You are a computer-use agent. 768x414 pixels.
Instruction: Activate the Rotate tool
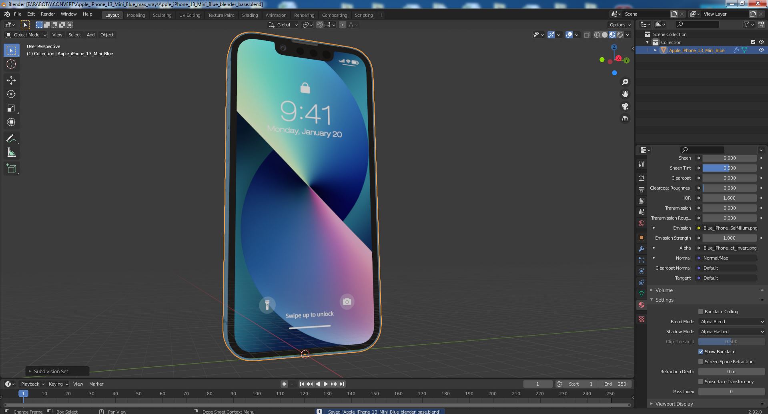11,94
